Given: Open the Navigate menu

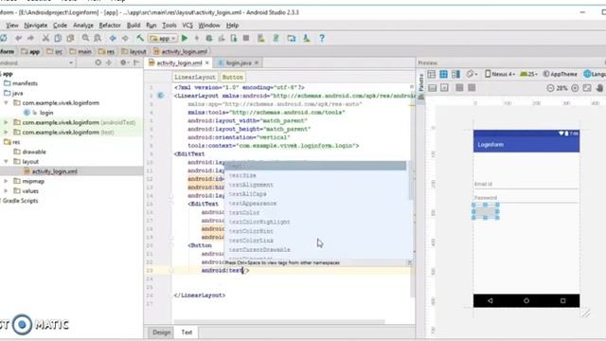Looking at the screenshot, I should point(36,26).
